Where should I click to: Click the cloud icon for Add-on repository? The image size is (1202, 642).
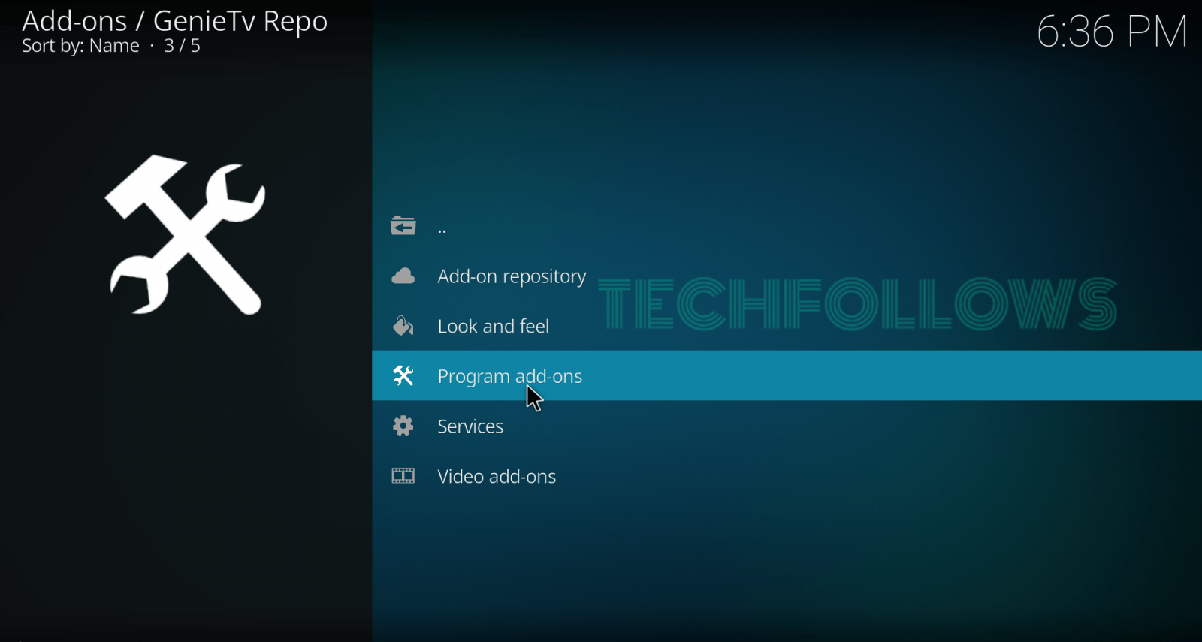403,276
